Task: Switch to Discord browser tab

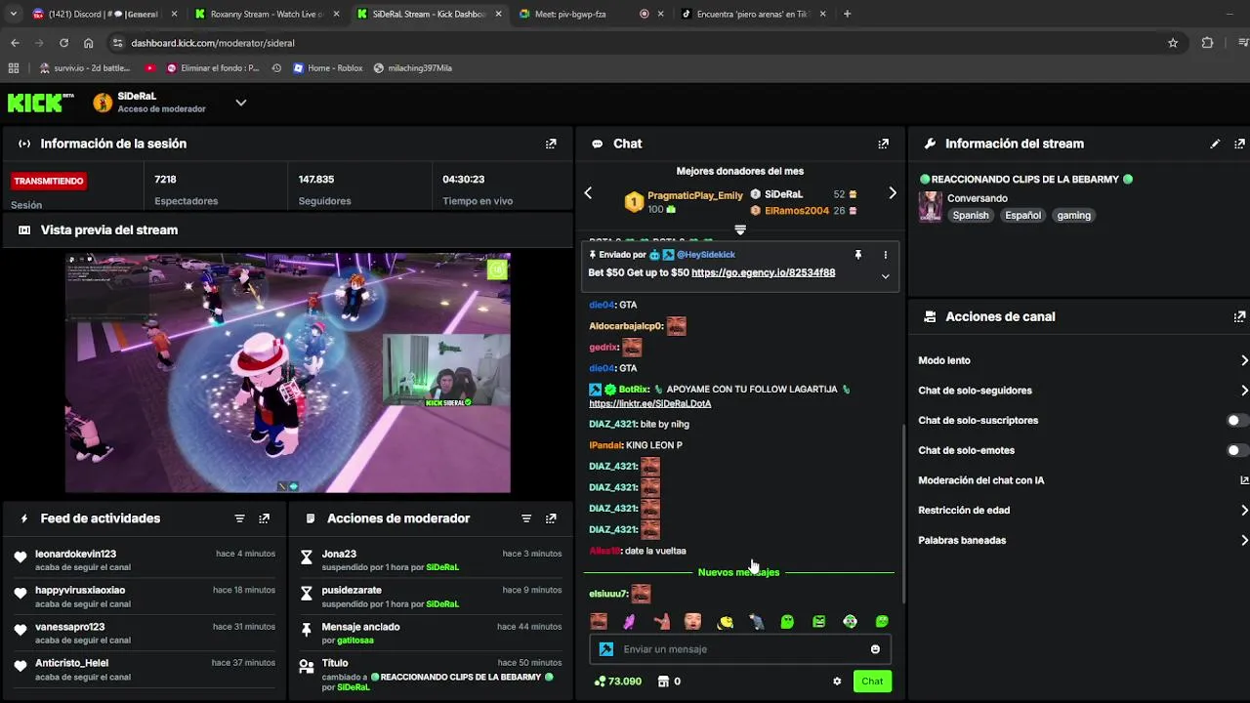Action: 104,14
